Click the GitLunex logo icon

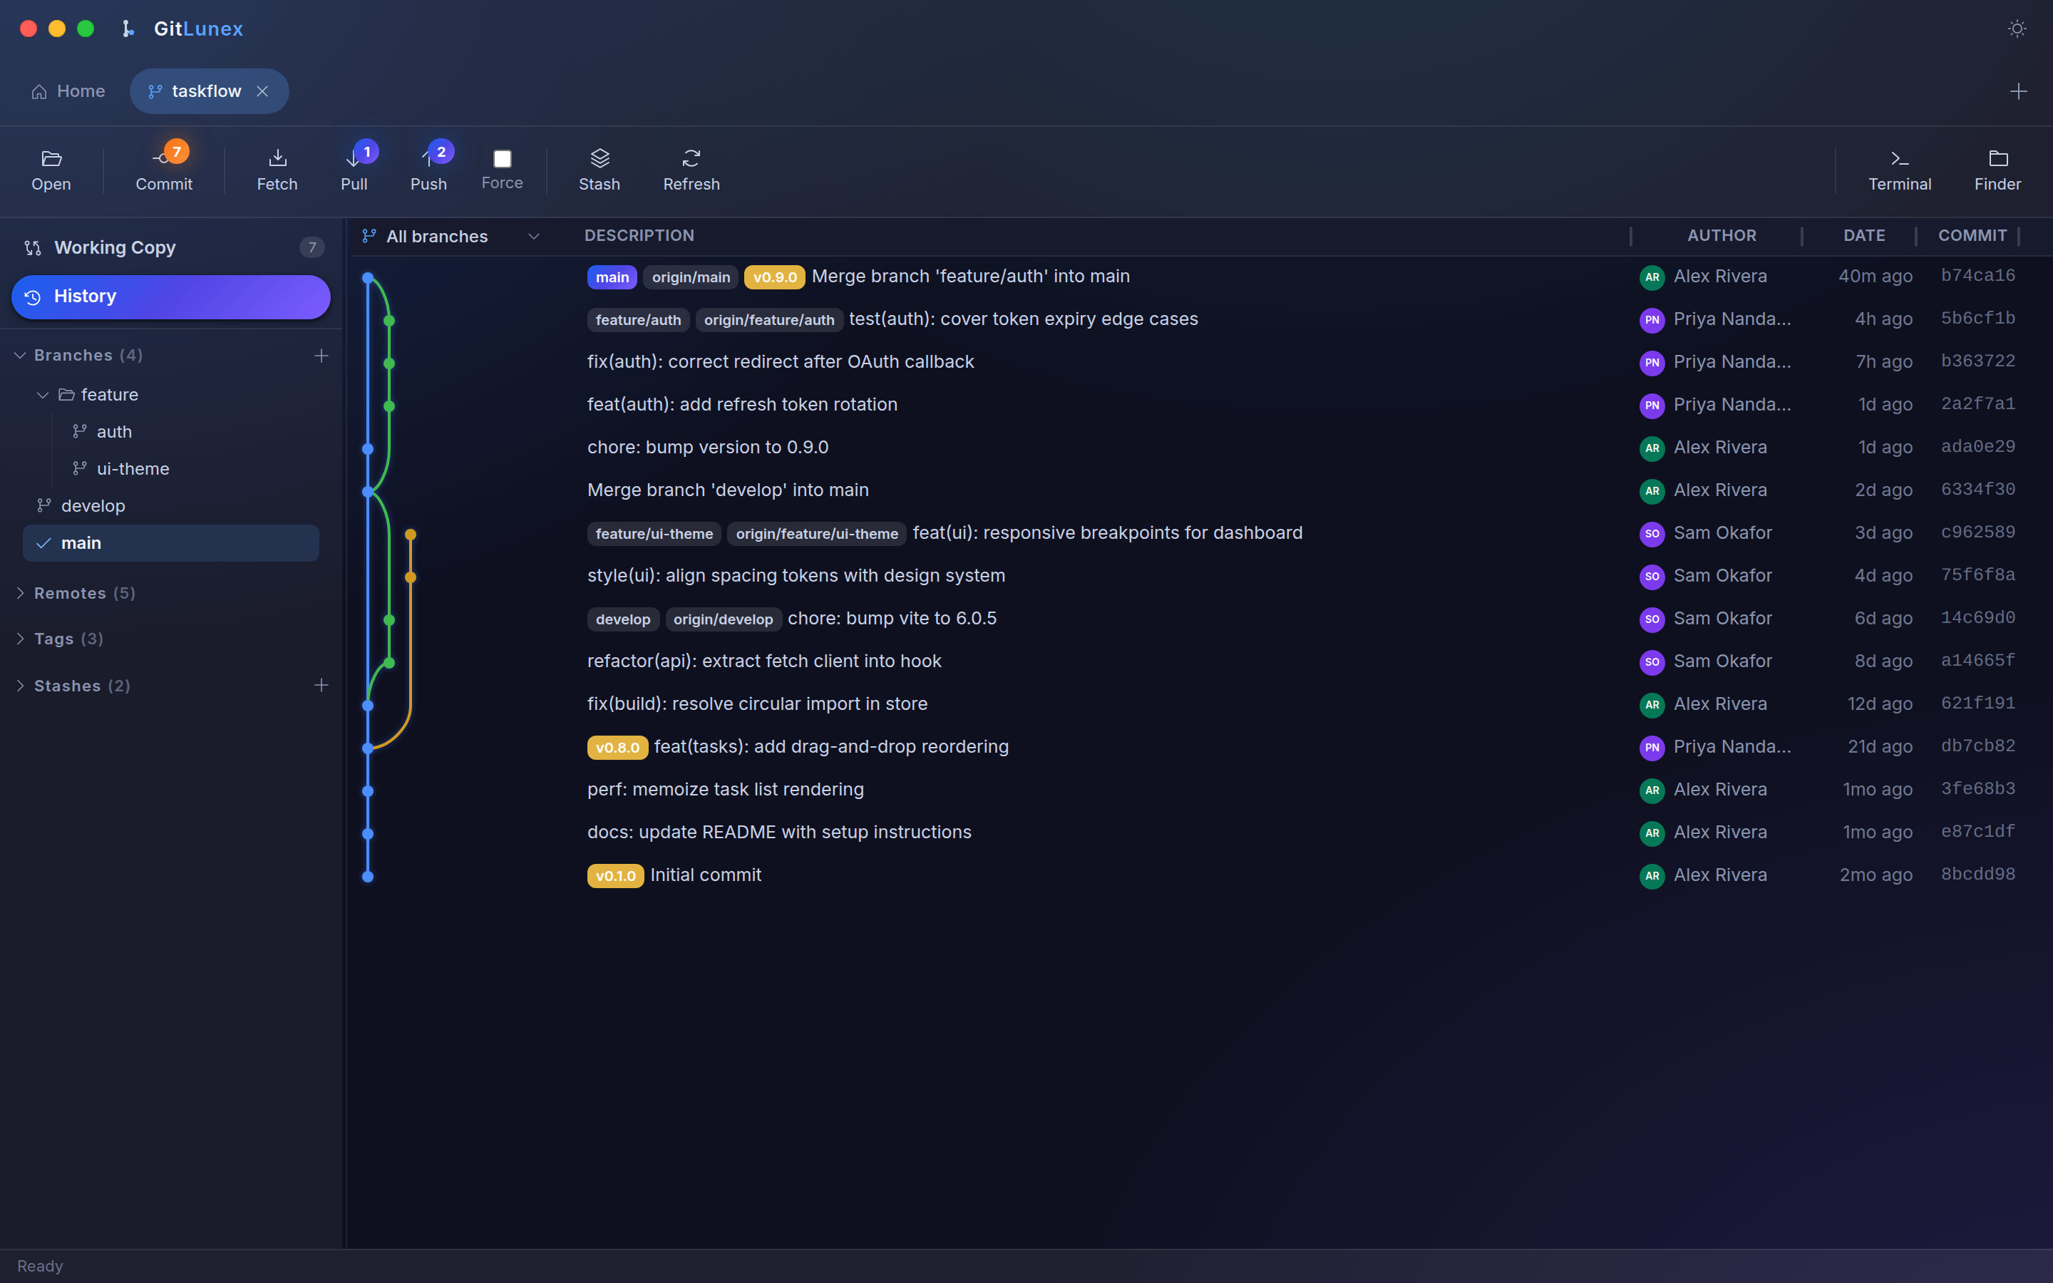tap(128, 29)
